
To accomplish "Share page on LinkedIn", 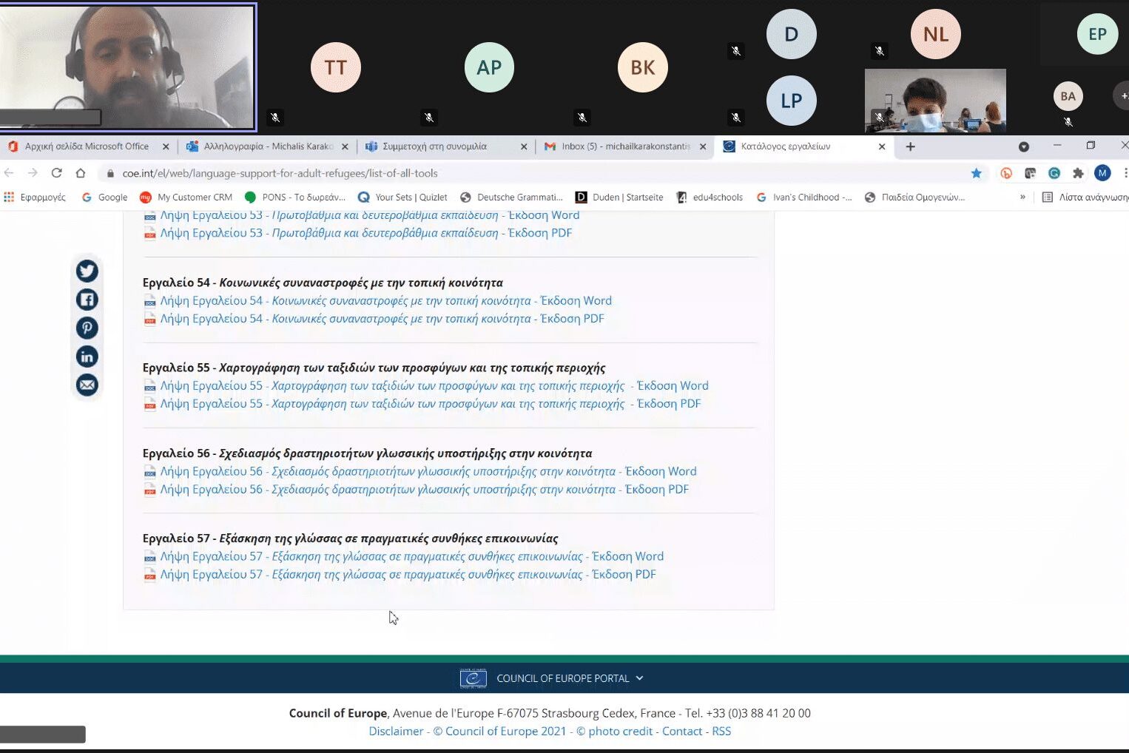I will (87, 357).
